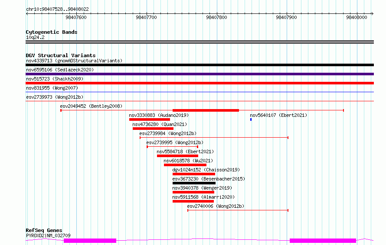Click ruler position 98407700

pos(146,17)
